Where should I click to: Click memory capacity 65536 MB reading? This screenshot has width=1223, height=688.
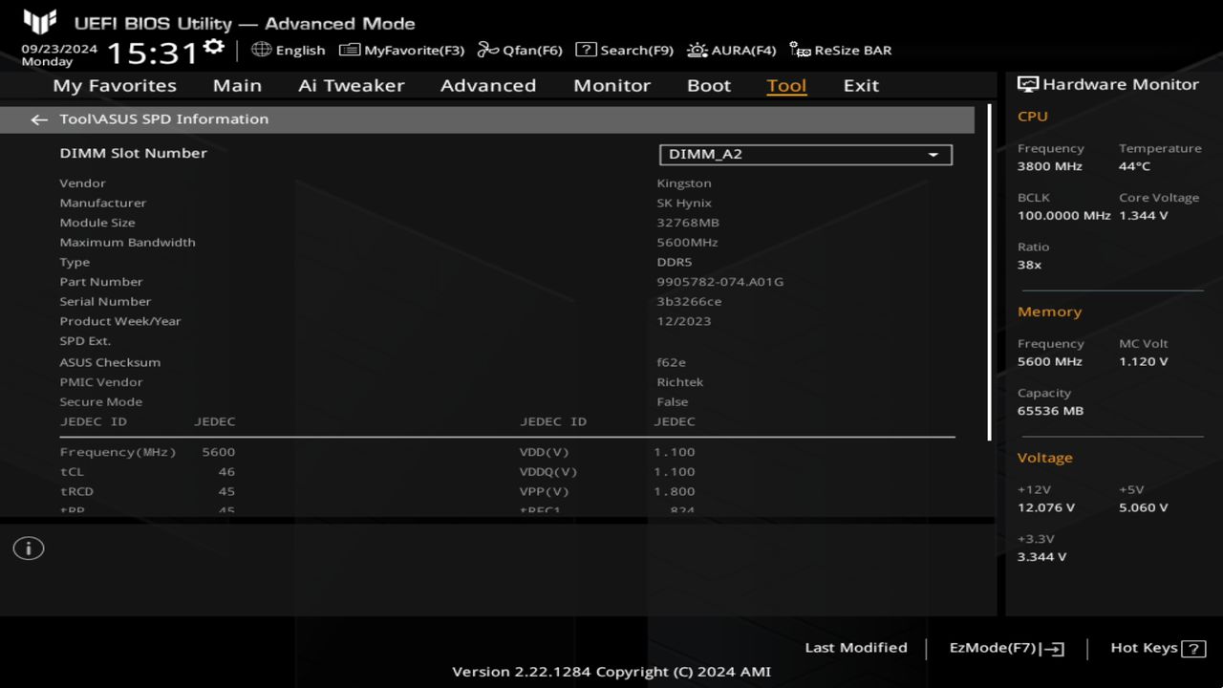1050,411
